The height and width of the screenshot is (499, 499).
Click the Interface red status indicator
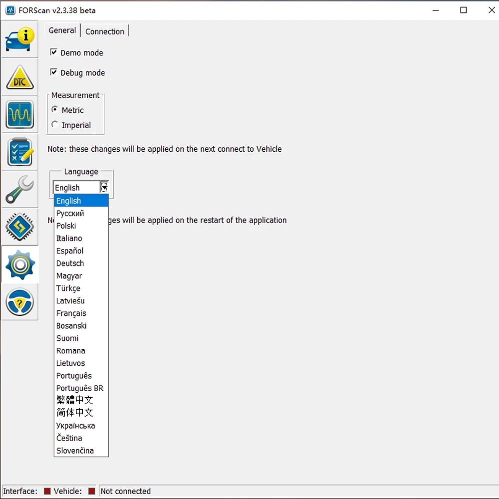point(47,491)
